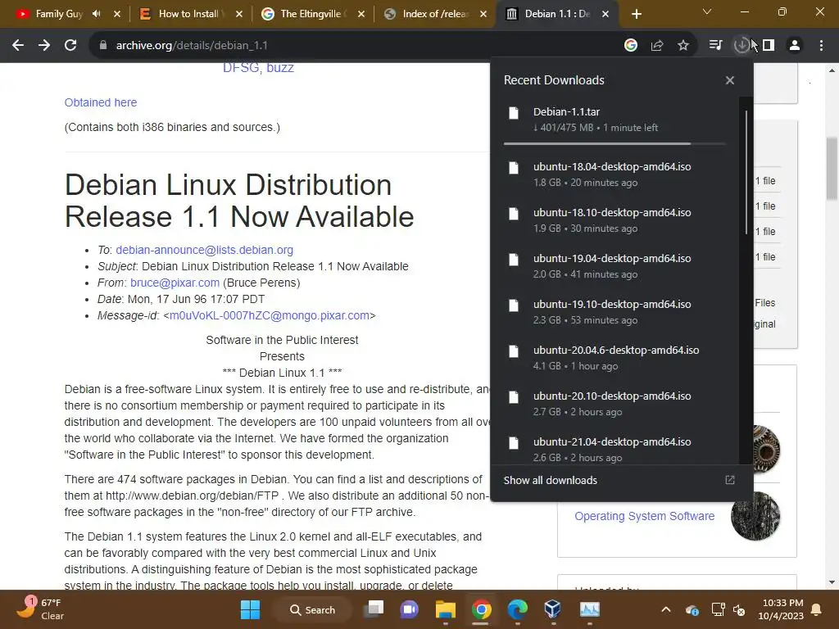The height and width of the screenshot is (629, 839).
Task: Open the mongo.pixar.com message-id link
Action: pyautogui.click(x=269, y=315)
